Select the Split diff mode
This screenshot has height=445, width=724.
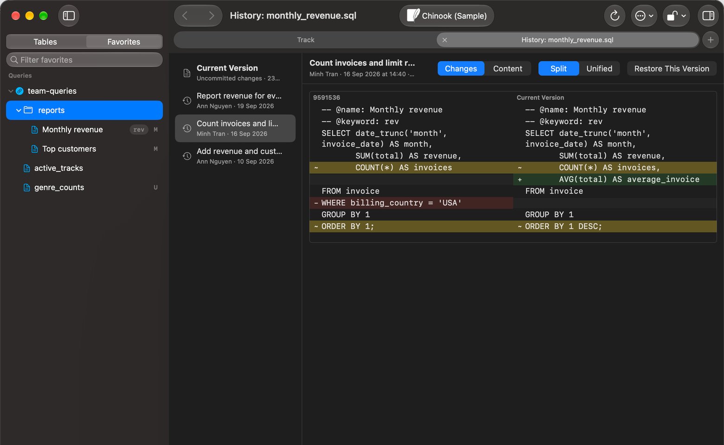click(558, 69)
